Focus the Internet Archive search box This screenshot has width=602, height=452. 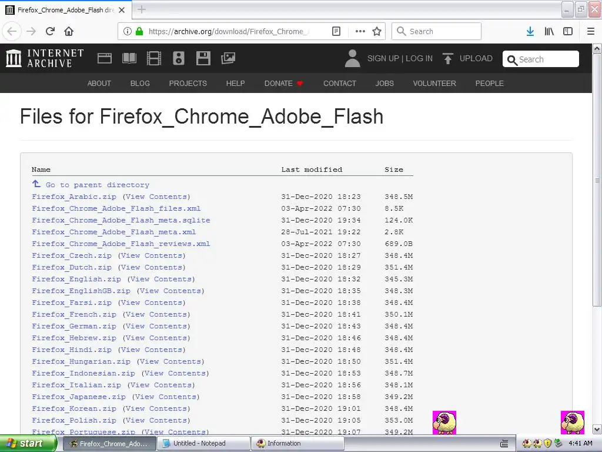pos(541,59)
